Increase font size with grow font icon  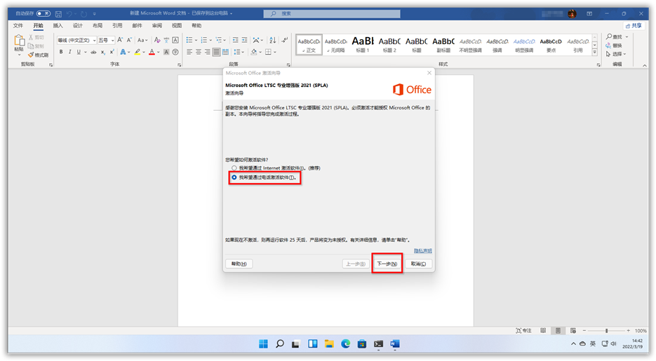[120, 40]
